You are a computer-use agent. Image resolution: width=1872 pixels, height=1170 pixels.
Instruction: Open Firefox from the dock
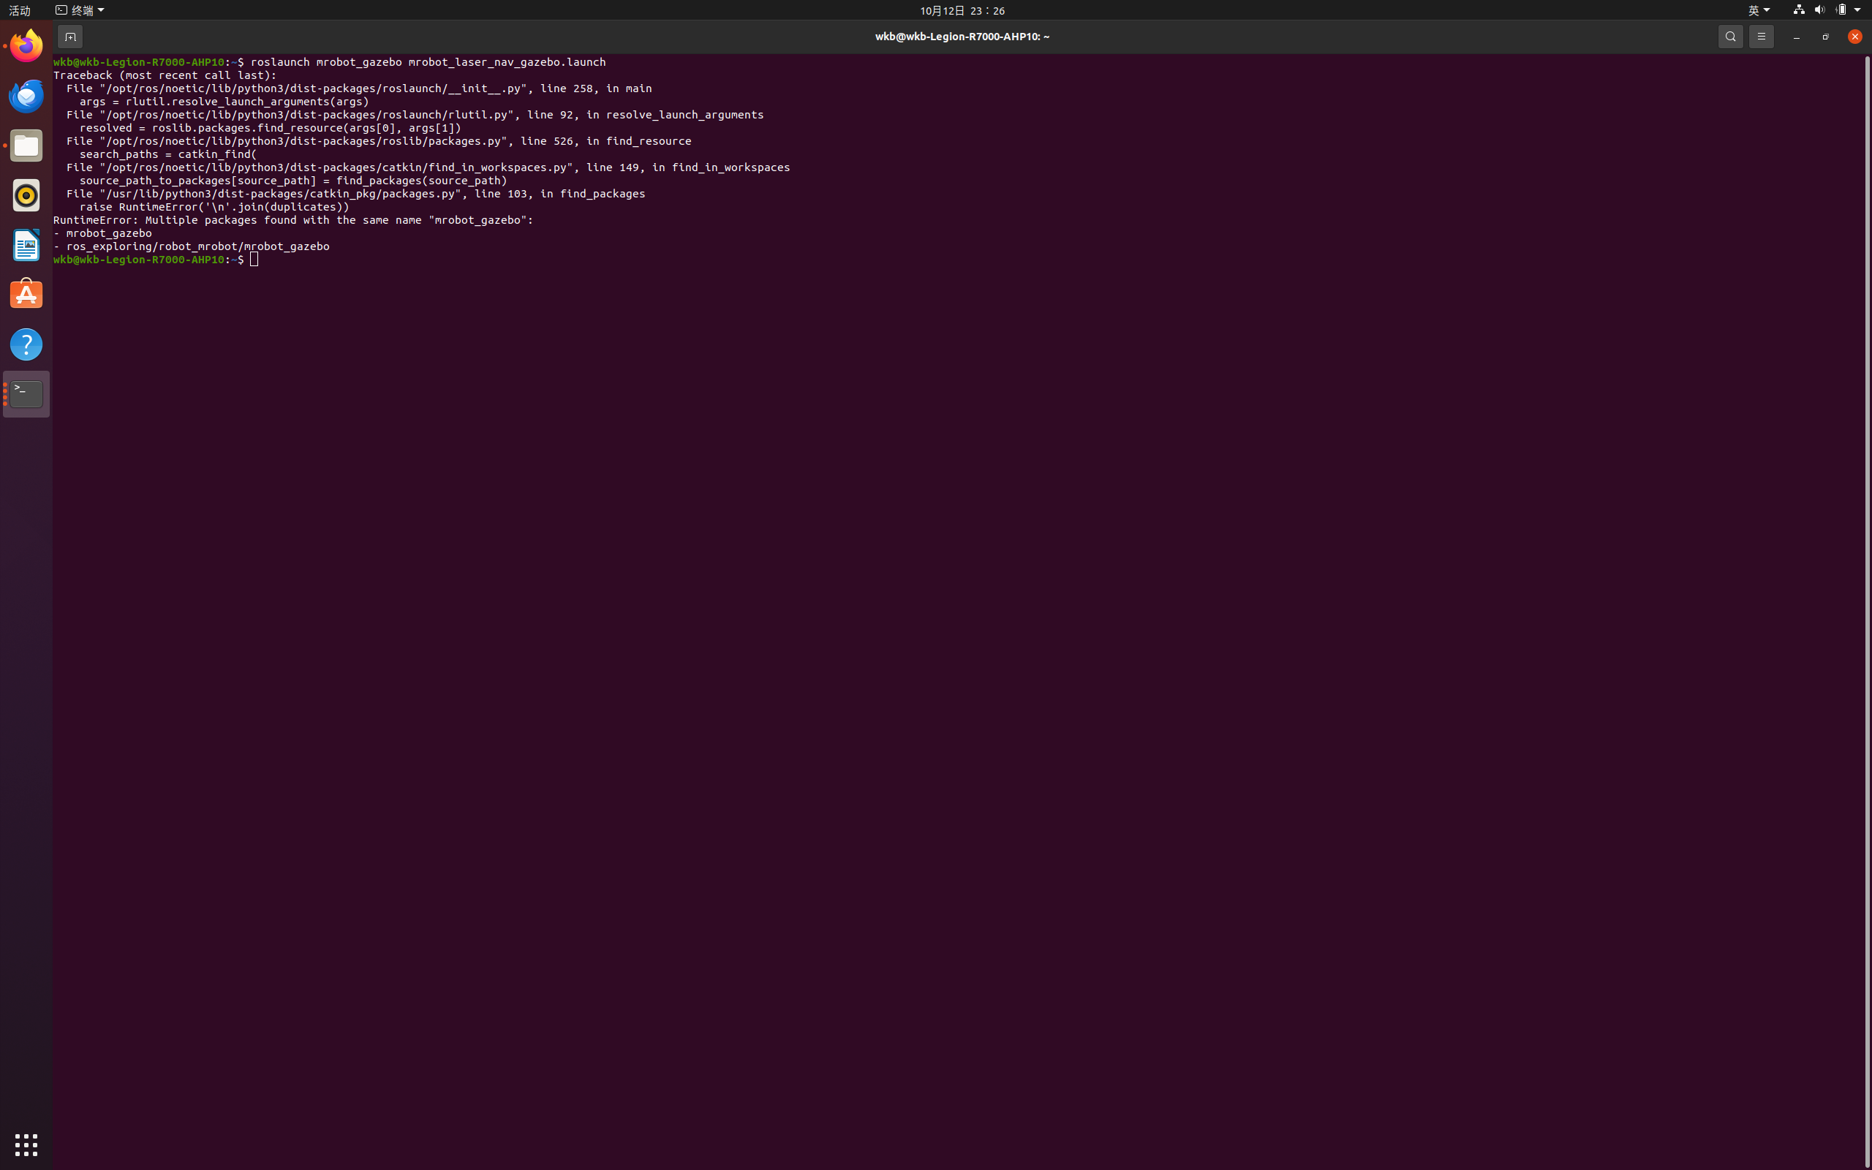point(26,46)
